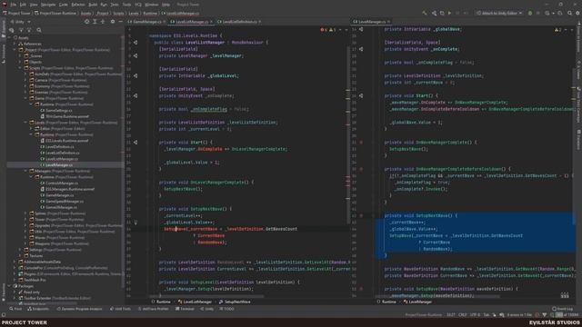Click inside the highlighted SetupNextWave method in right editor

coord(475,235)
